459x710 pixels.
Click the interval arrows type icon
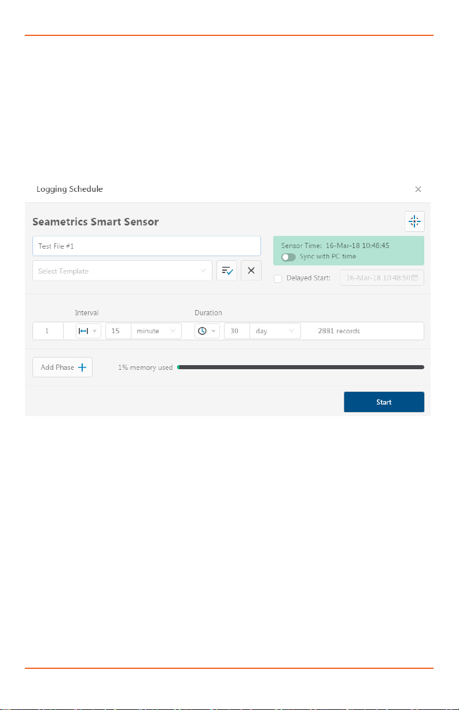point(82,331)
